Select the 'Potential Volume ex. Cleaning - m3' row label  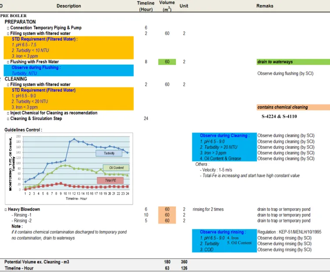[37, 262]
